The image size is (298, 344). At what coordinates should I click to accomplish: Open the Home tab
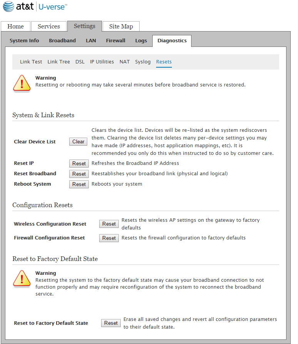click(16, 27)
